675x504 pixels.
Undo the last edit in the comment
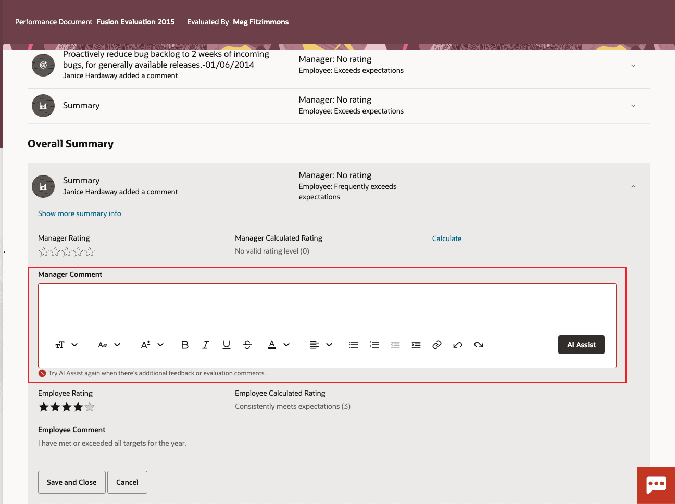pyautogui.click(x=458, y=345)
